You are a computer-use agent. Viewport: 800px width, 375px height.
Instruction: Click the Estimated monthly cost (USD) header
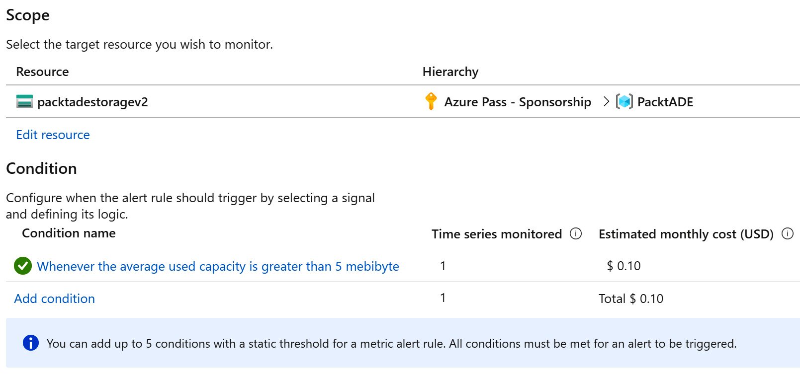686,234
